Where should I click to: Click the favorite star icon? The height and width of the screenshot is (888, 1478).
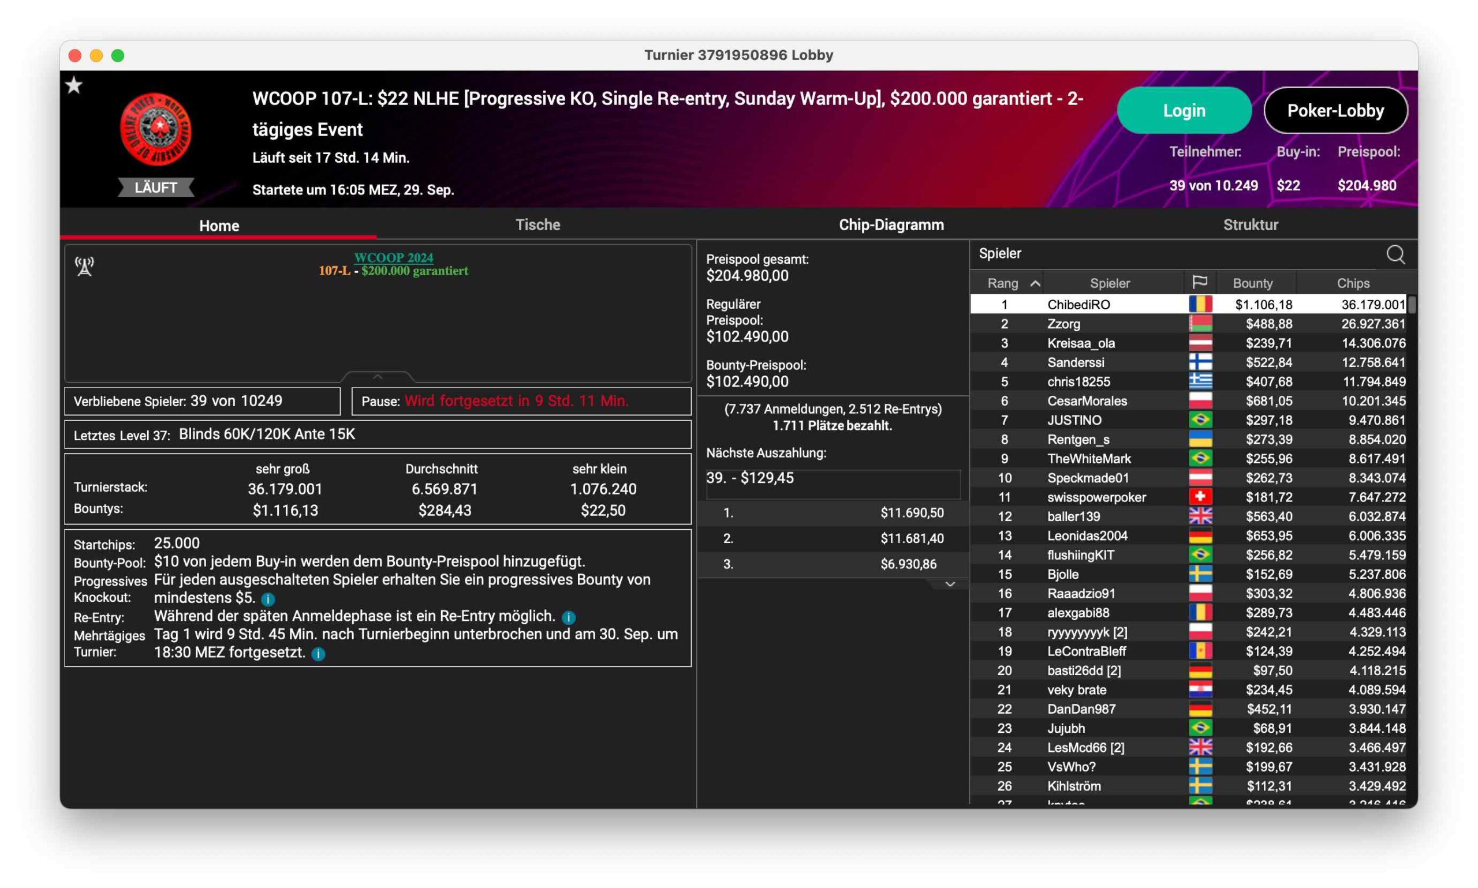pos(74,85)
